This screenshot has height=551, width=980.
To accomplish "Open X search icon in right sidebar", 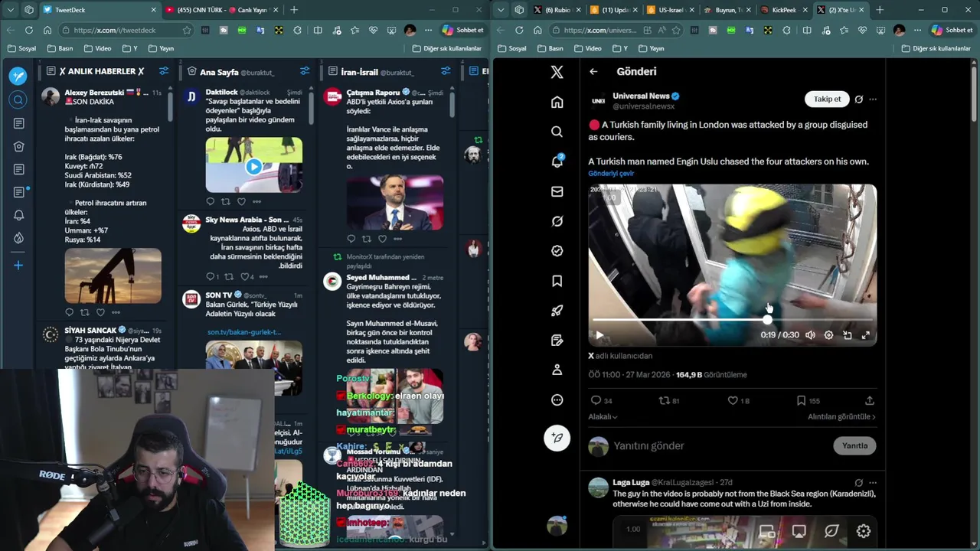I will (x=557, y=132).
